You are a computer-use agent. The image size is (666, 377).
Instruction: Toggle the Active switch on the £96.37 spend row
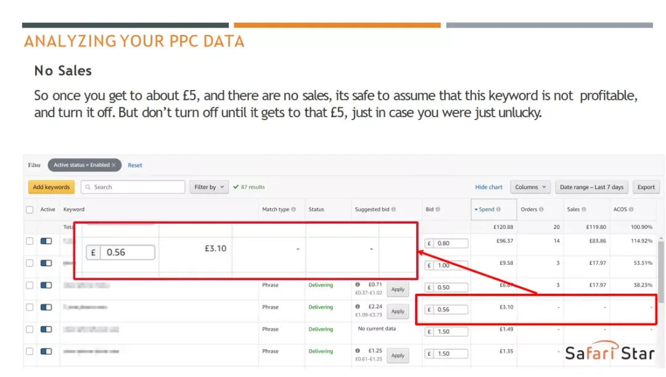(46, 241)
